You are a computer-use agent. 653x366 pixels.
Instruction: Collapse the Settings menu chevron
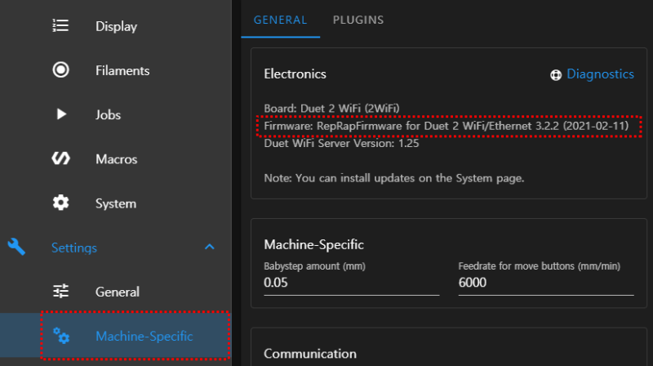(x=209, y=247)
